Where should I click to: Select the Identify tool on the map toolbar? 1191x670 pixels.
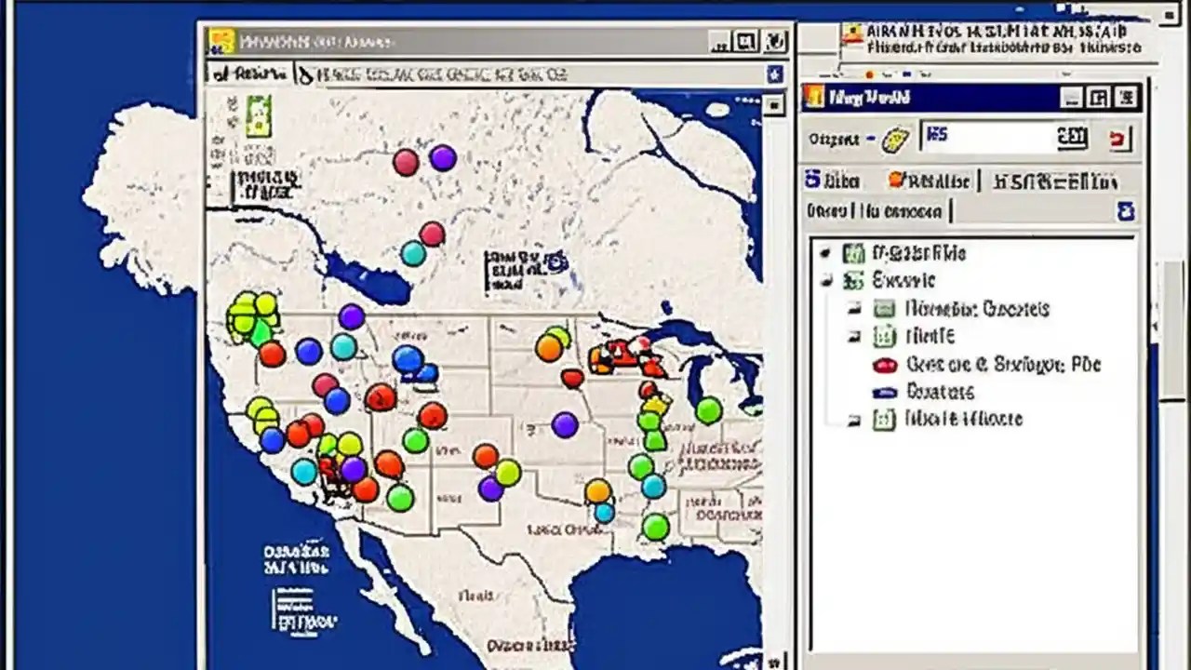click(307, 74)
